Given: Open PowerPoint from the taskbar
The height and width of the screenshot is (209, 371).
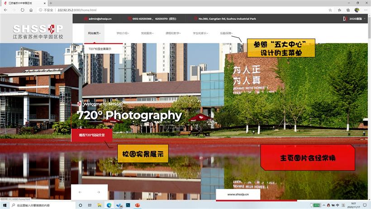Looking at the screenshot, I should [x=138, y=205].
